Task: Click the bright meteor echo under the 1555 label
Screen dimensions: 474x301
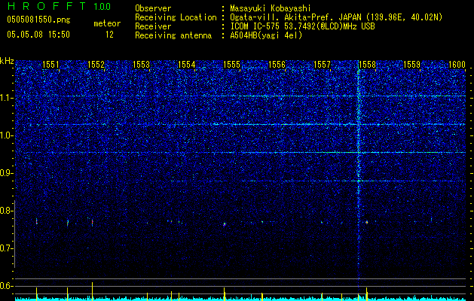Action: (225, 224)
